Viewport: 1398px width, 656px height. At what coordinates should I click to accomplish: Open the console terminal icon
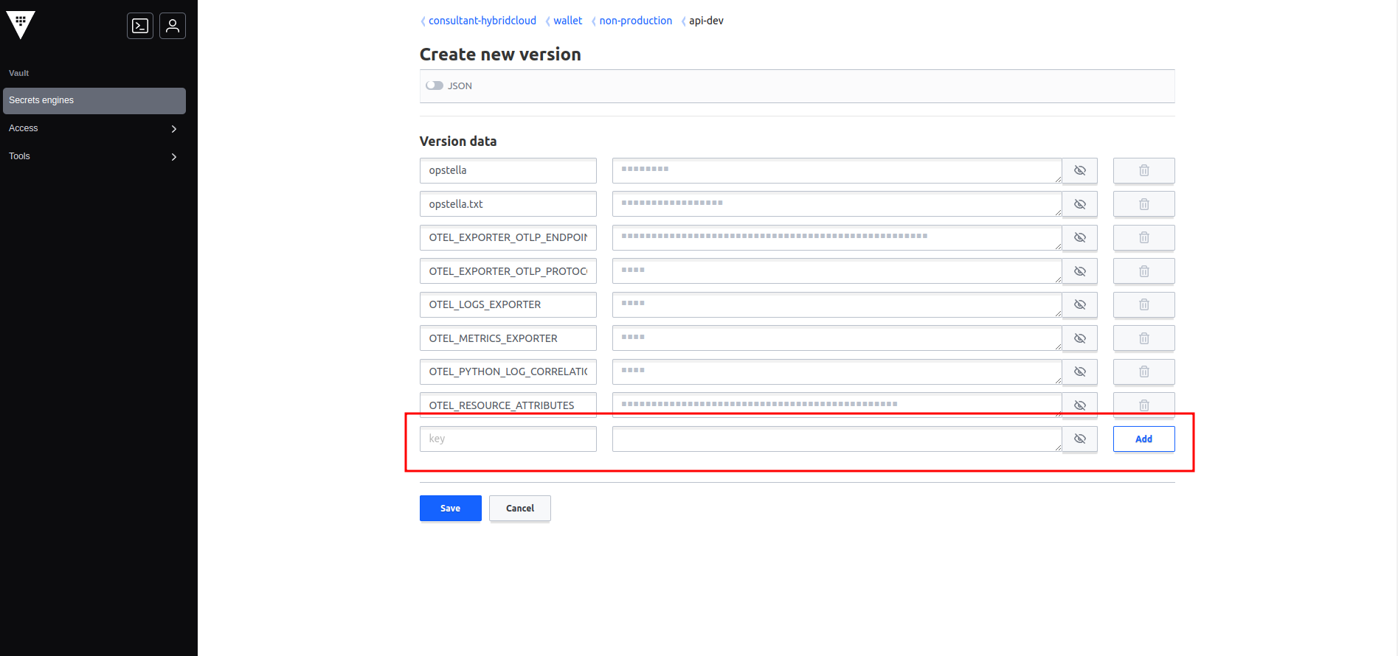coord(140,26)
